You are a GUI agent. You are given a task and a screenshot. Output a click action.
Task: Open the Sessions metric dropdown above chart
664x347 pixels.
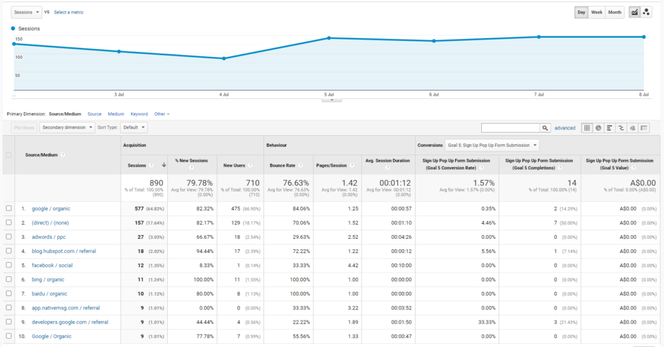26,12
